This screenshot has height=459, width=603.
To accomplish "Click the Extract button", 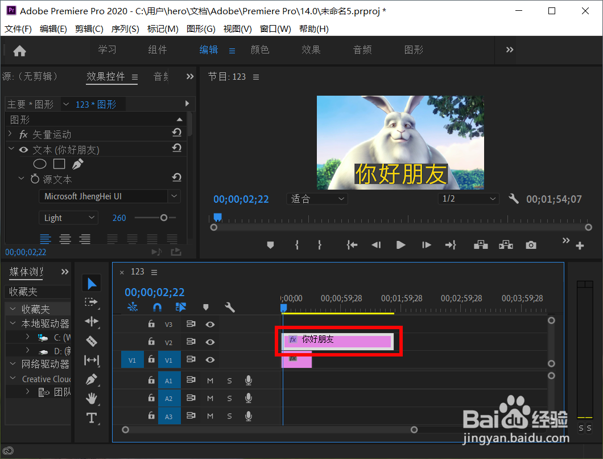I will coord(506,245).
